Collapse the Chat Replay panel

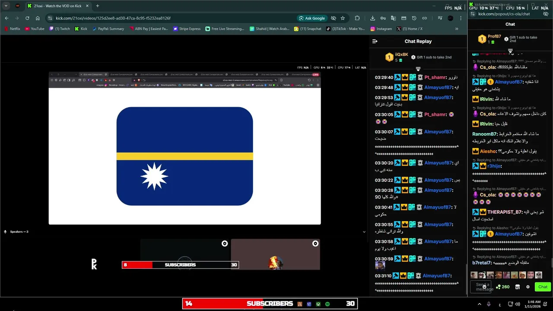(375, 41)
